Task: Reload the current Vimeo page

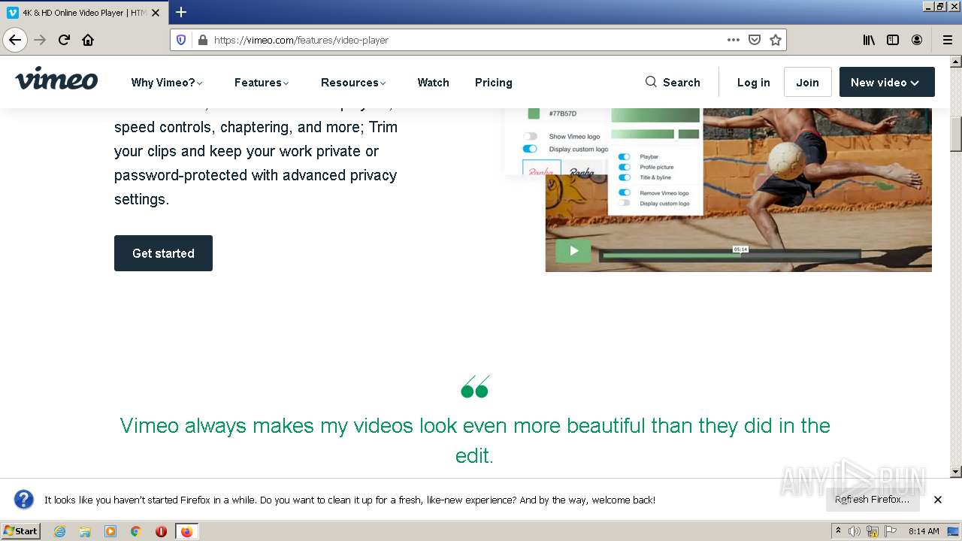Action: [64, 40]
